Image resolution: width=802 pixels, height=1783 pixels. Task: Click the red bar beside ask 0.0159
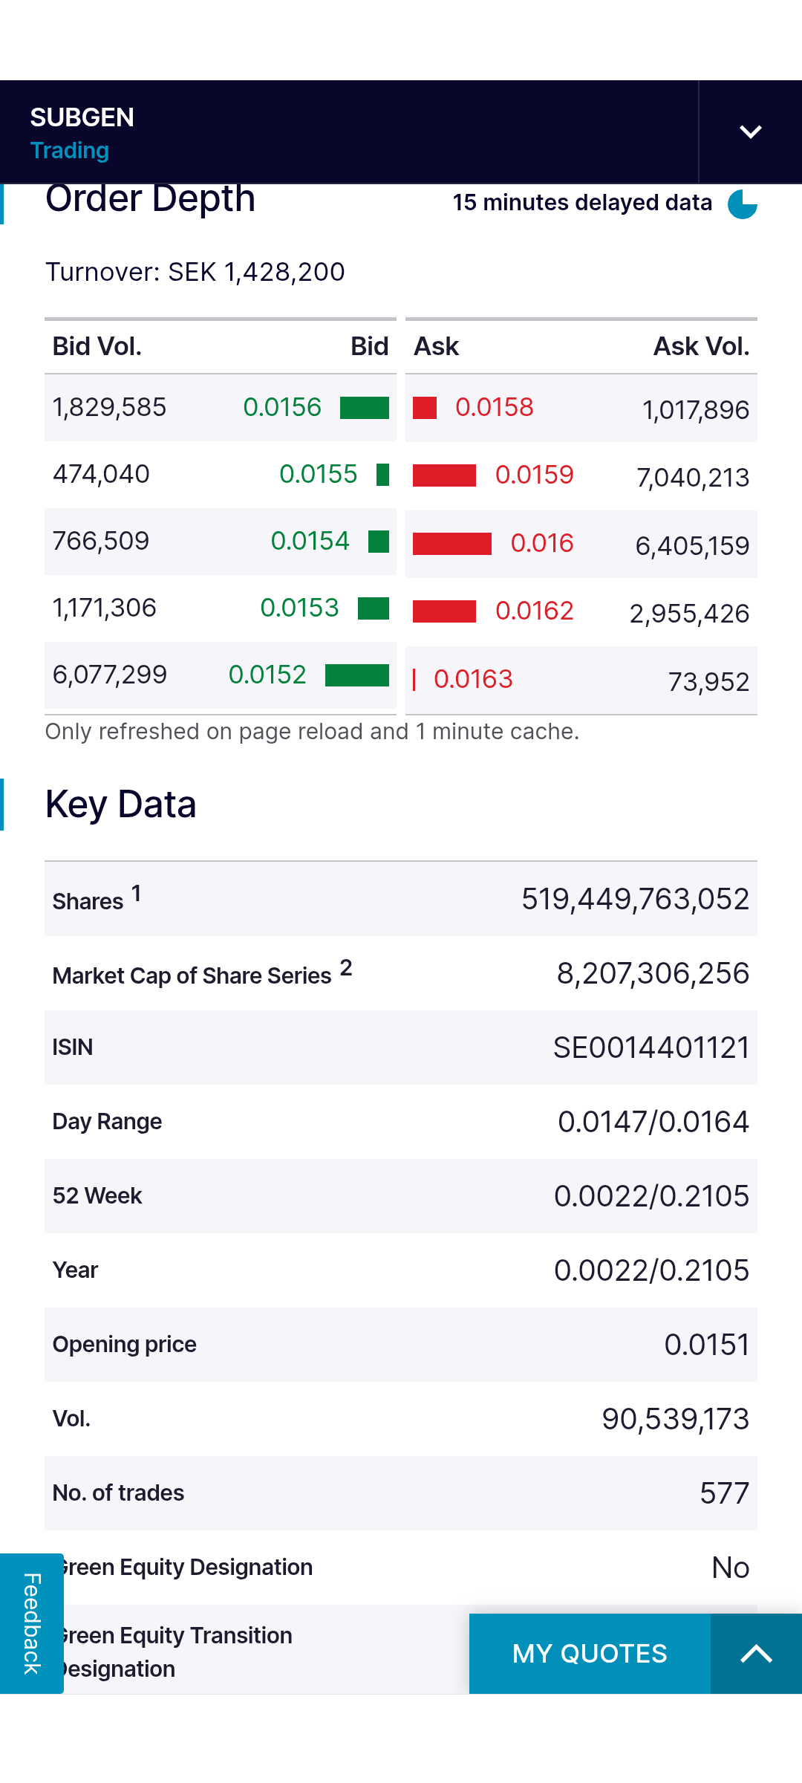(444, 475)
